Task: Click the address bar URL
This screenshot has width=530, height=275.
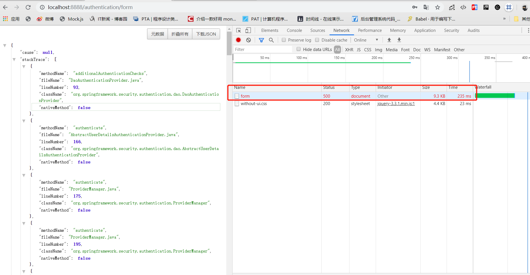Action: (90, 7)
